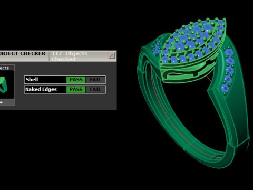
Task: Select PASS for Naked Edges check
Action: coord(76,89)
